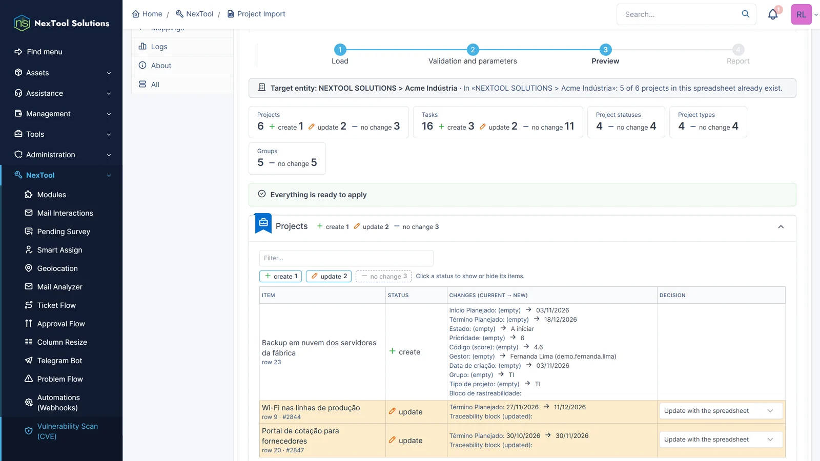The height and width of the screenshot is (461, 820).
Task: Open decision dropdown for Portal de cotação row
Action: (721, 439)
